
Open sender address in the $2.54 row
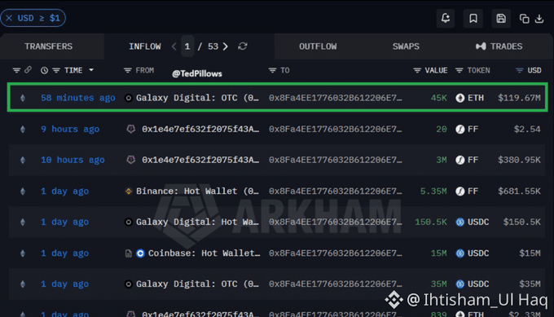pos(200,129)
